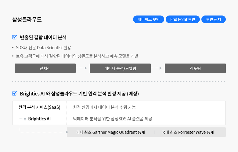Click circle marker left of Gartner Magic Quadrant

tap(67, 132)
